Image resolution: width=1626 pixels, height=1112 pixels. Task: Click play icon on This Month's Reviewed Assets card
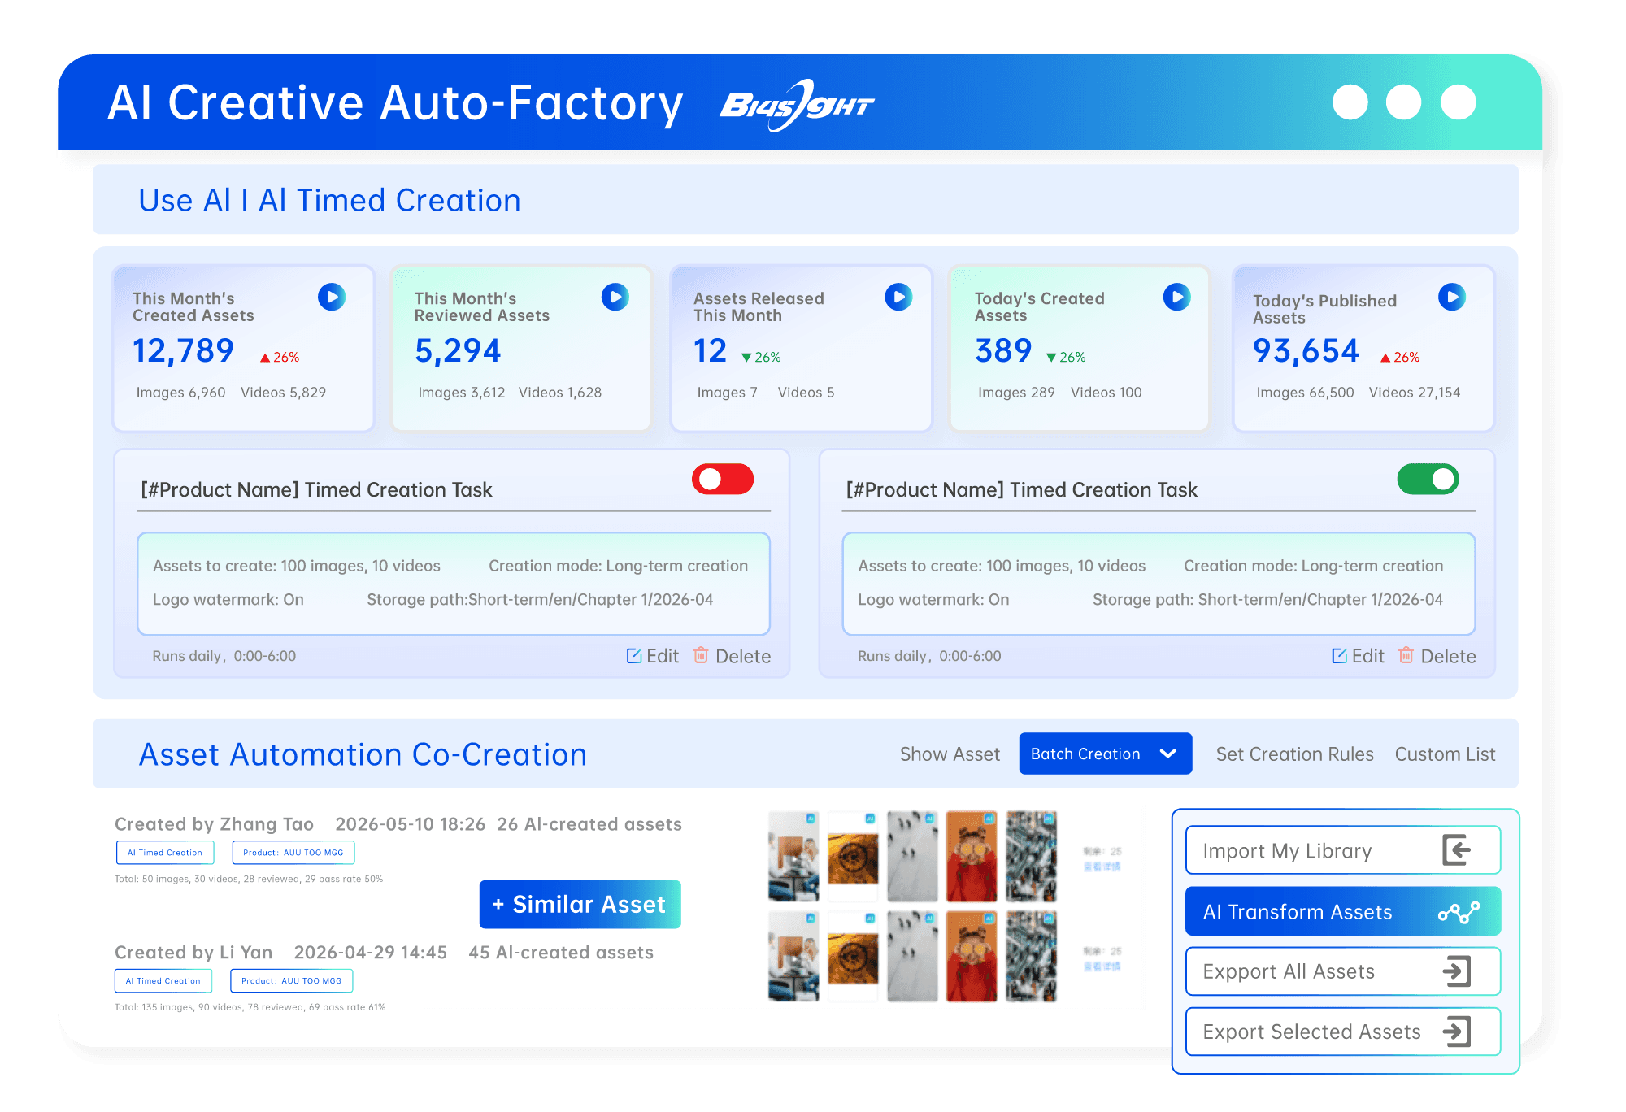click(x=615, y=297)
